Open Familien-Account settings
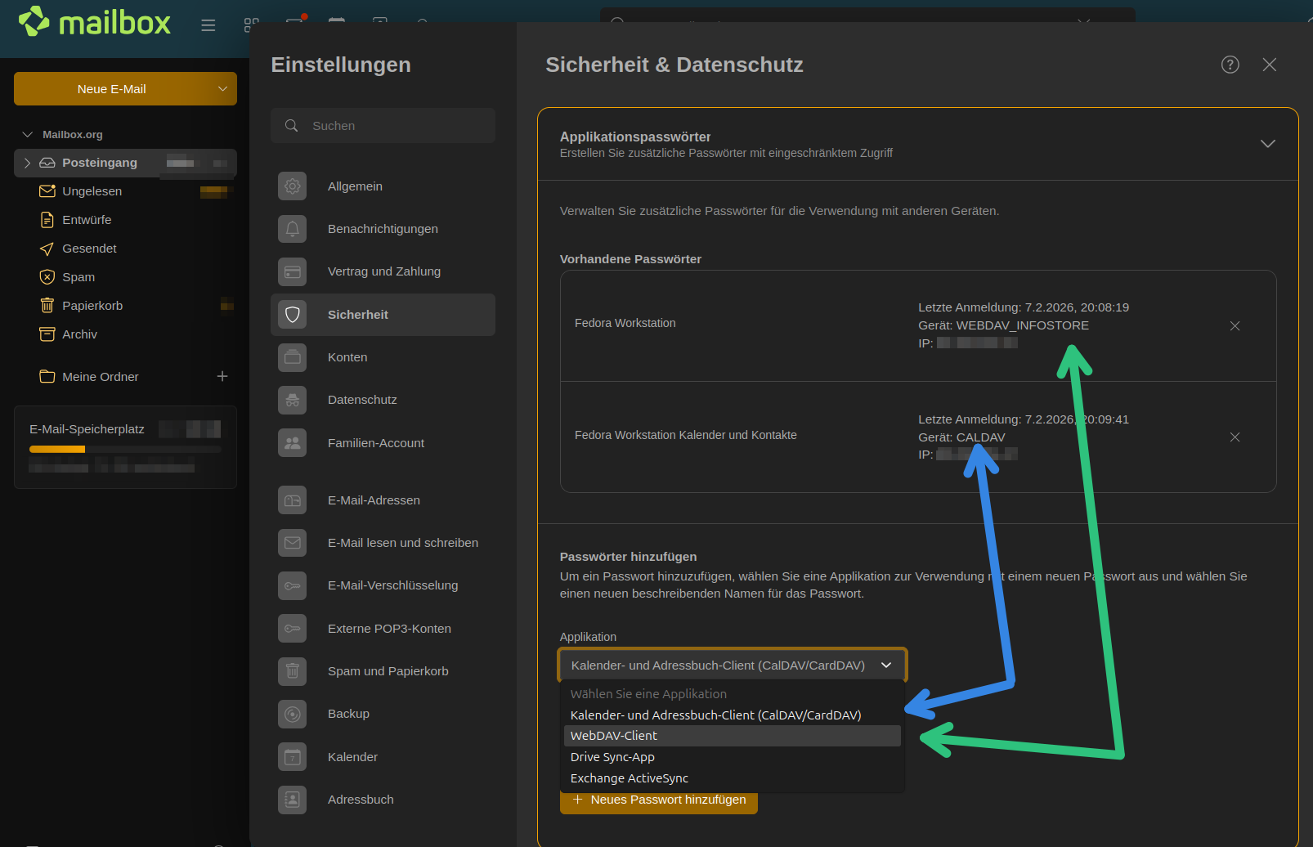This screenshot has height=847, width=1313. [375, 443]
